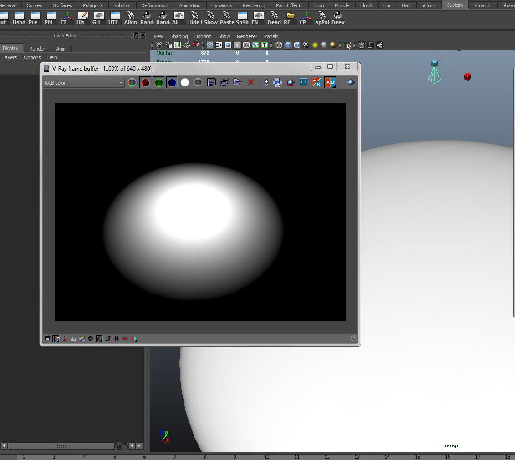Save the V-Ray rendered image
The height and width of the screenshot is (460, 515).
(212, 83)
